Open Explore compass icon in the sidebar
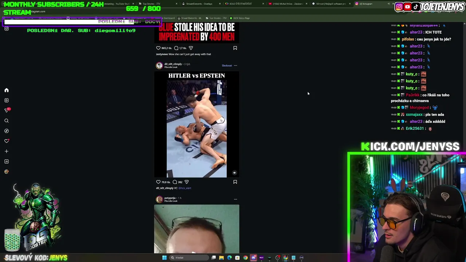This screenshot has height=262, width=466. [7, 131]
